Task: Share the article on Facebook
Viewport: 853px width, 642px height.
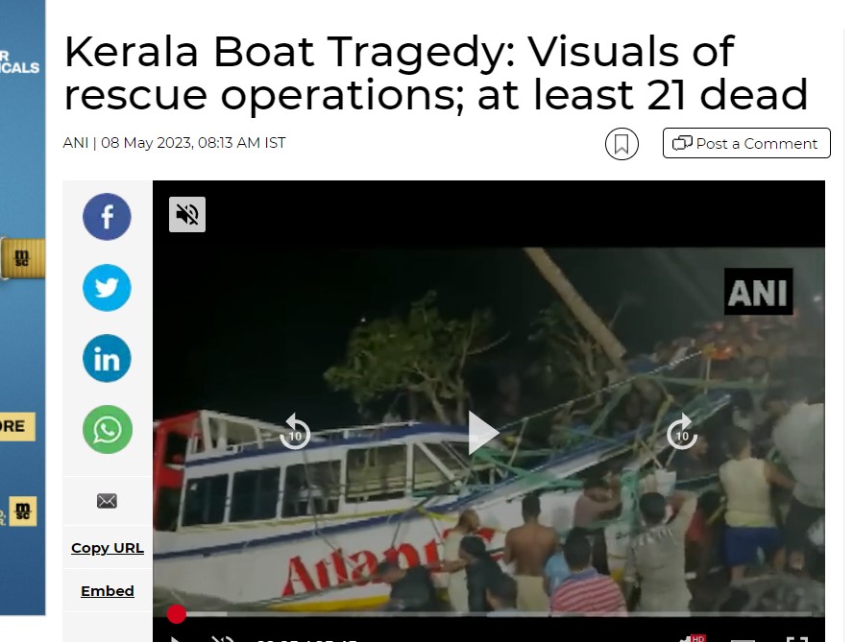Action: point(107,216)
